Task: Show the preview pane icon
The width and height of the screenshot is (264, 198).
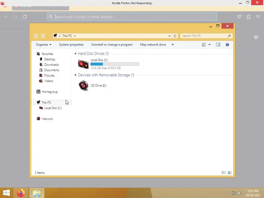Action: pyautogui.click(x=218, y=45)
